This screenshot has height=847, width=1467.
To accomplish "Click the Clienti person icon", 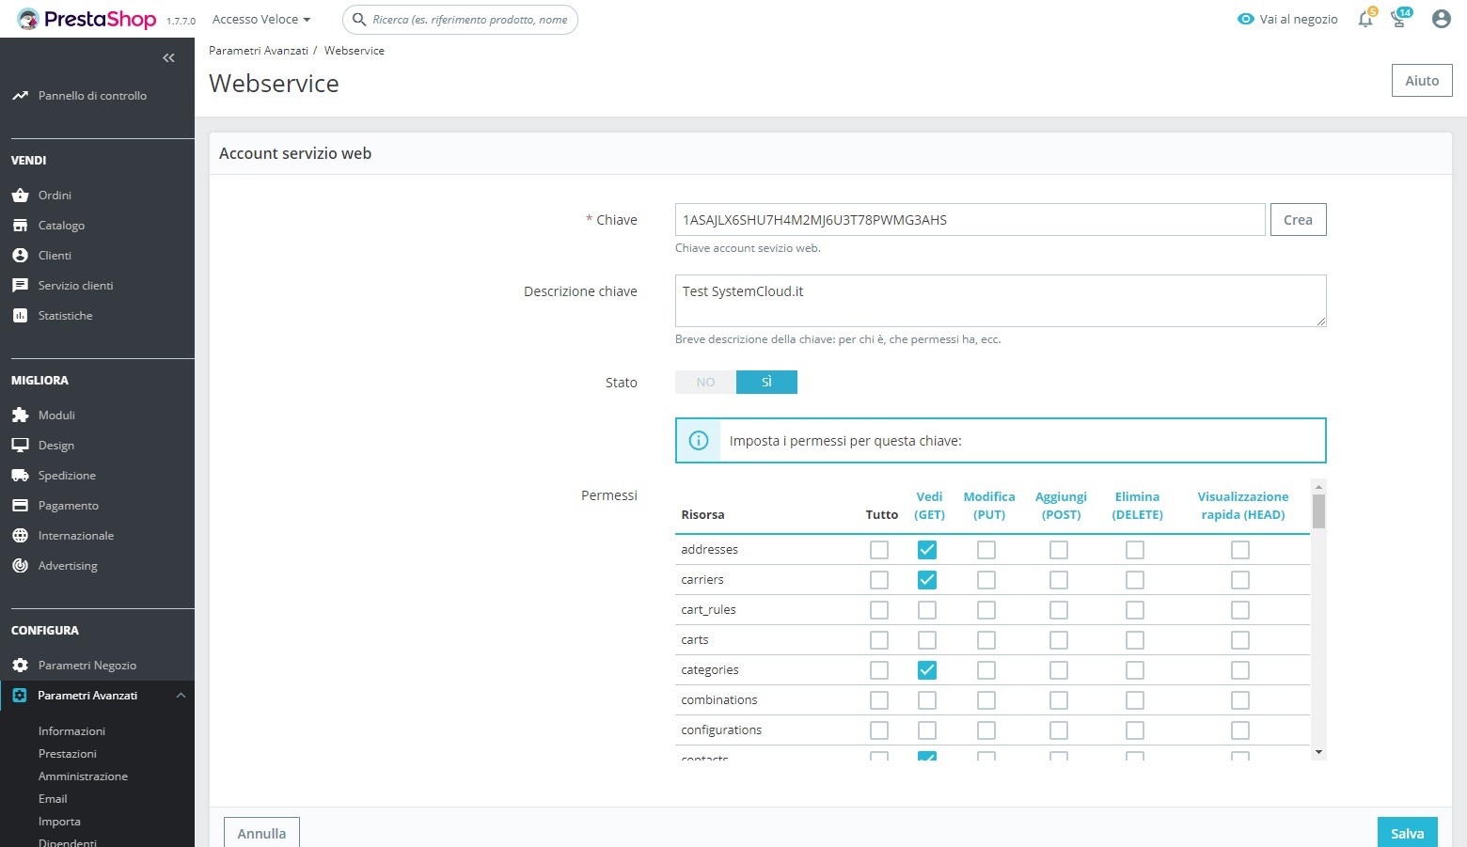I will [20, 256].
